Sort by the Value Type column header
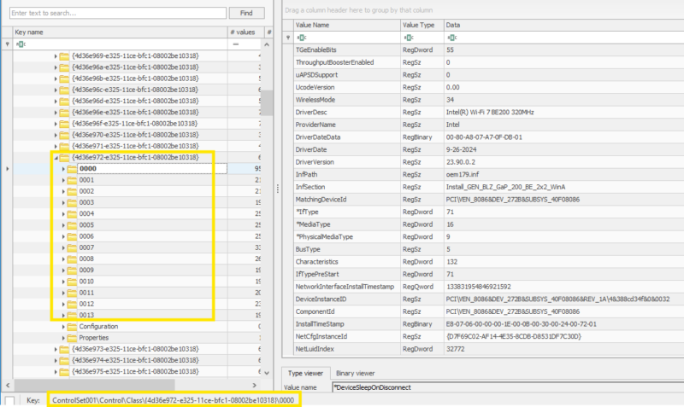Viewport: 684px width, 407px height. pos(422,26)
